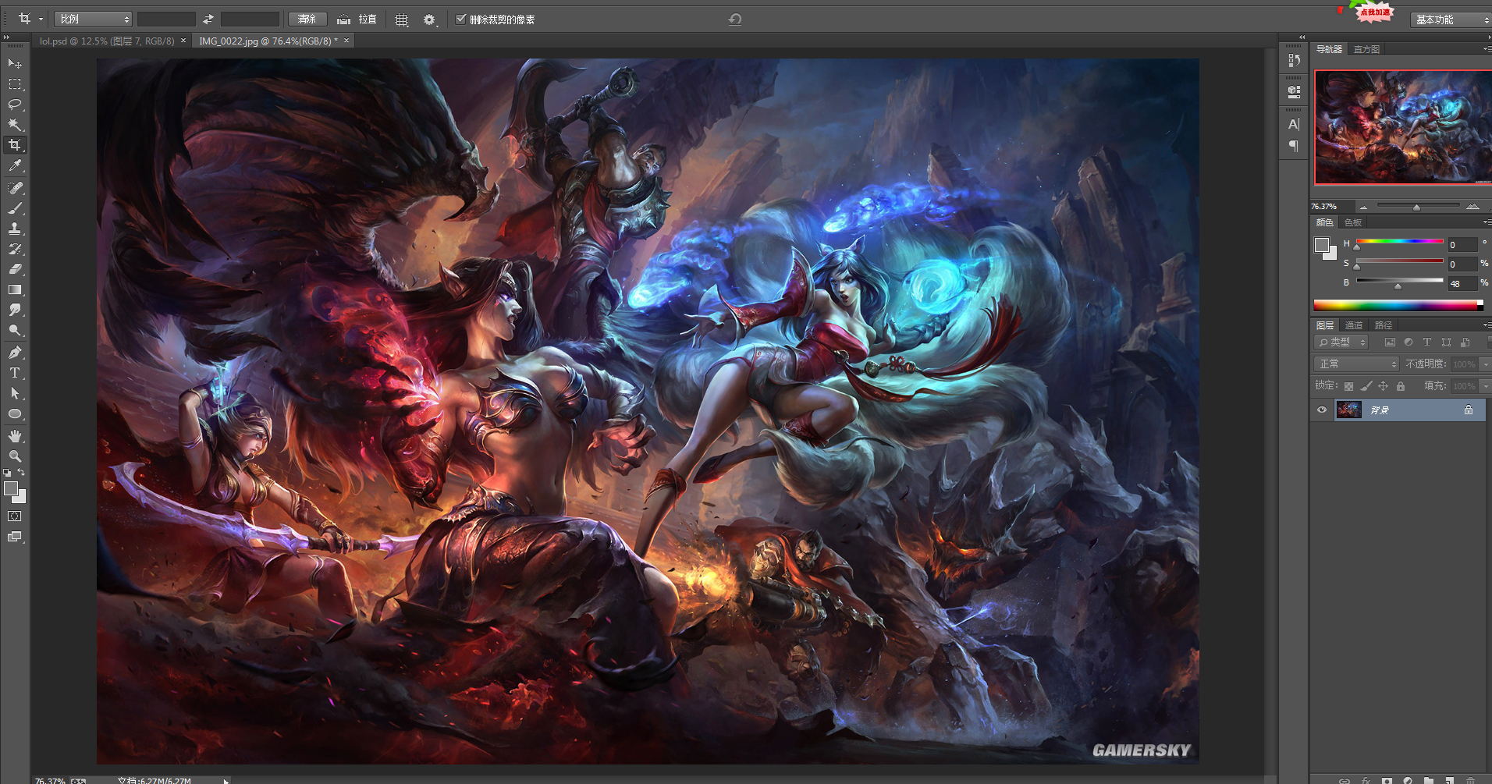
Task: Select the Magic Wand tool
Action: click(x=15, y=124)
